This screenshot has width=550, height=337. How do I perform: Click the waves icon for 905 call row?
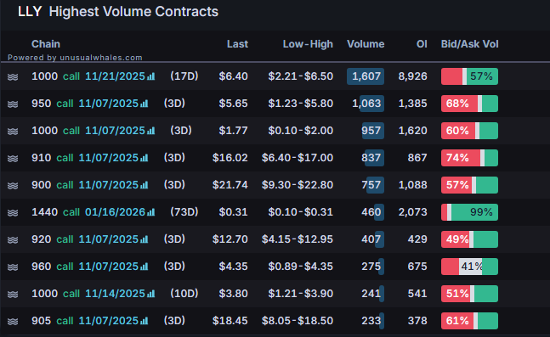coord(13,321)
